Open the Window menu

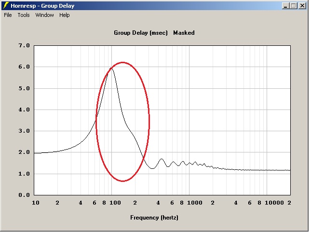click(x=44, y=15)
